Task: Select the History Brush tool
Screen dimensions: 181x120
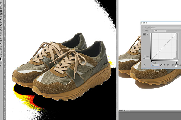Action: pos(1,25)
